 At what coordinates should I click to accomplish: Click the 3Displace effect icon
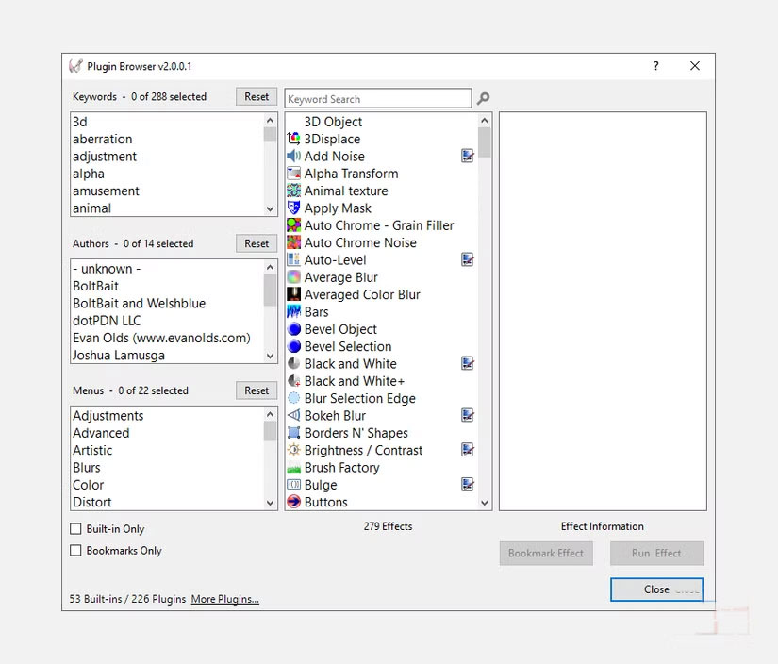point(291,139)
